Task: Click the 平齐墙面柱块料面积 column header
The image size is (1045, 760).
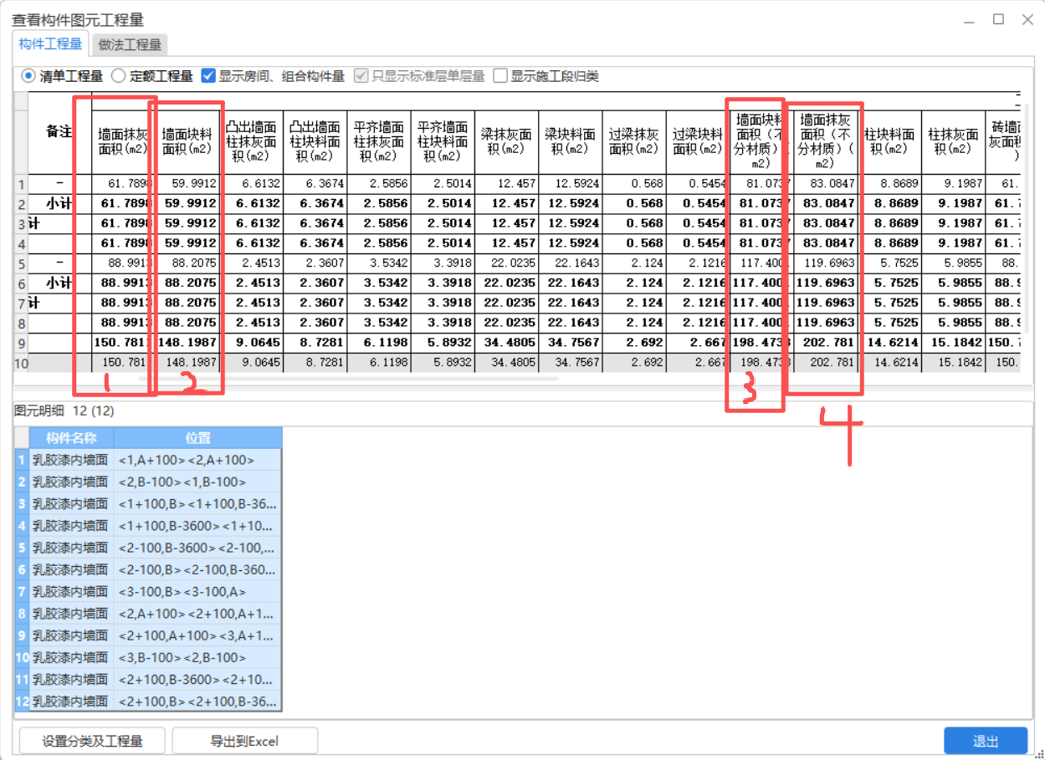Action: click(443, 142)
